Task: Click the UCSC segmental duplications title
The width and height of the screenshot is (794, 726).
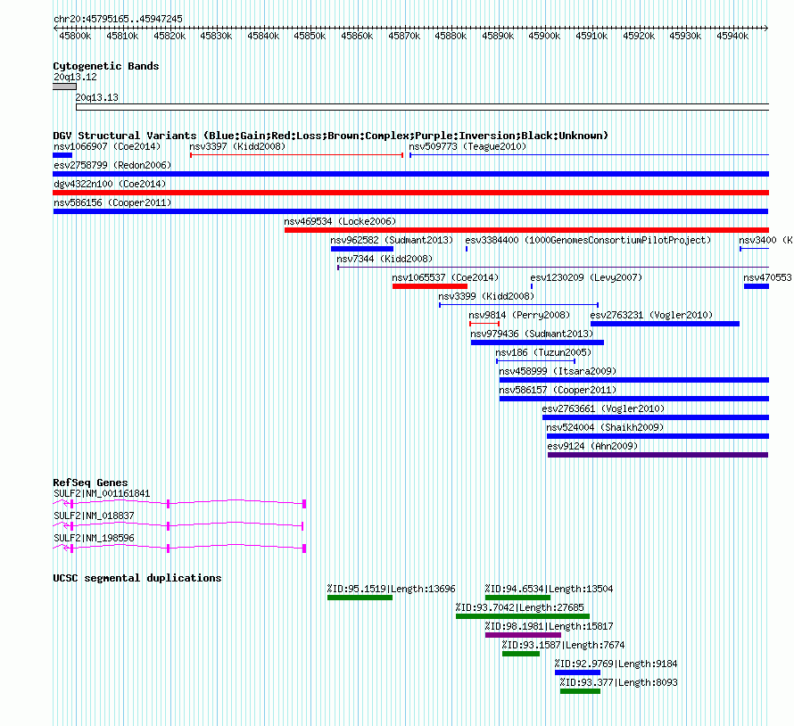Action: (x=137, y=578)
